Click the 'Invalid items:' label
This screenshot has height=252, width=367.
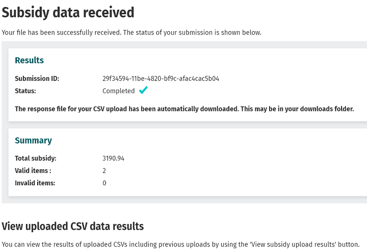[x=35, y=183]
